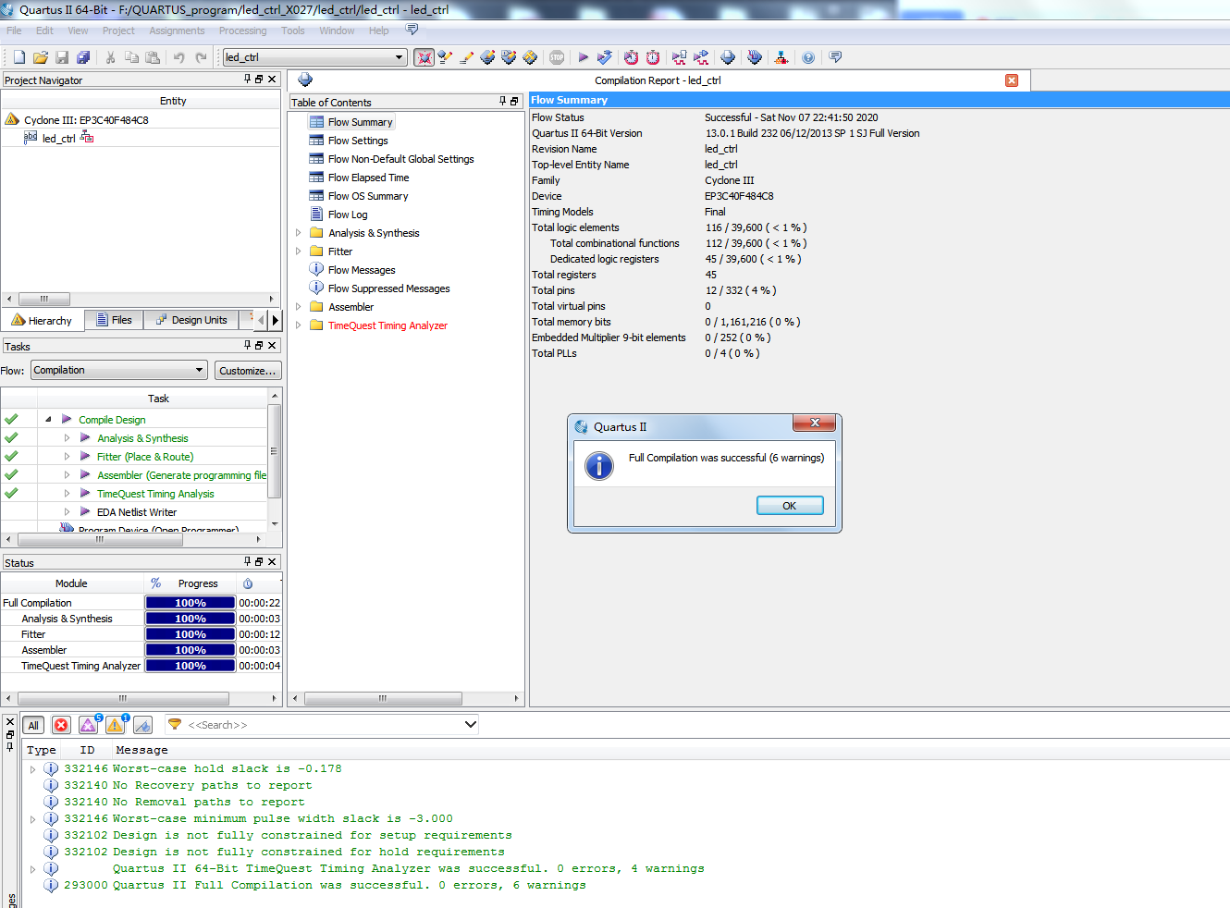The height and width of the screenshot is (908, 1230).
Task: Click the Compilation Report close icon
Action: tap(1012, 80)
